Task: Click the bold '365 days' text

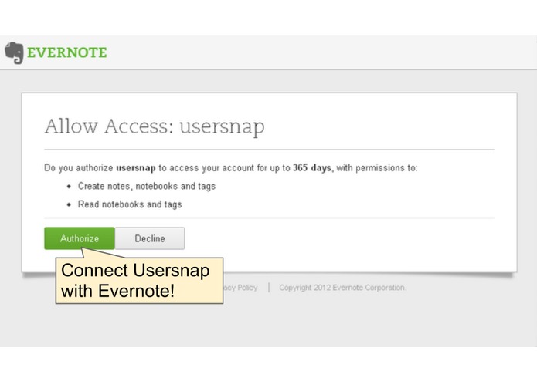Action: (x=312, y=168)
